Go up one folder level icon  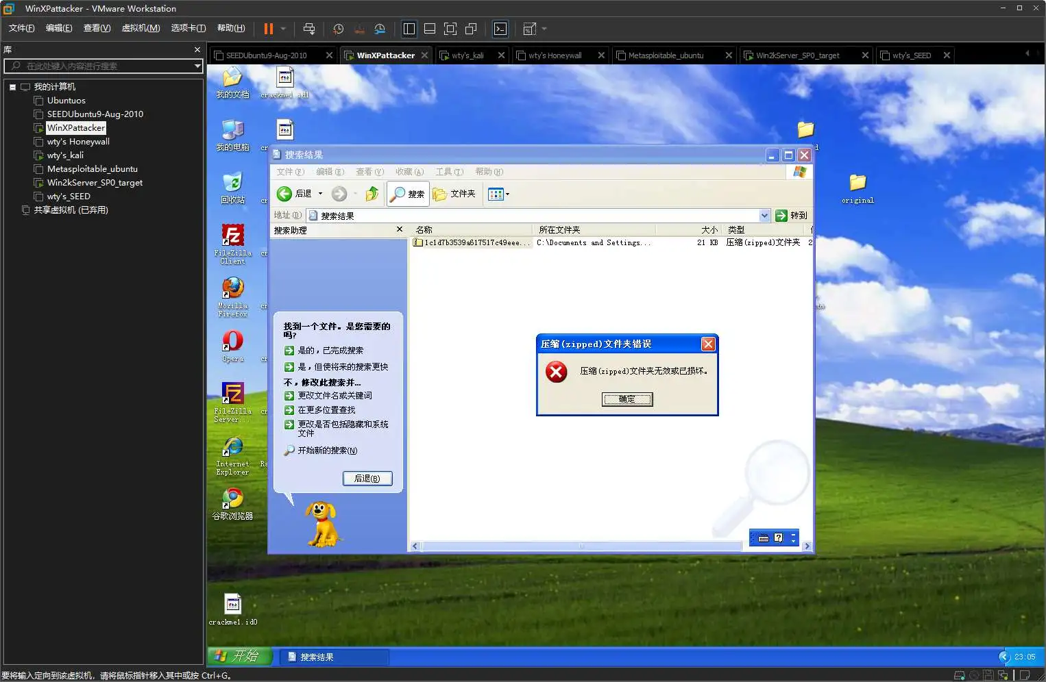click(x=372, y=194)
